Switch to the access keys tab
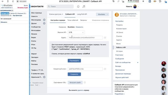Image resolution: width=168 pixels, height=95 pixels. click(56, 14)
